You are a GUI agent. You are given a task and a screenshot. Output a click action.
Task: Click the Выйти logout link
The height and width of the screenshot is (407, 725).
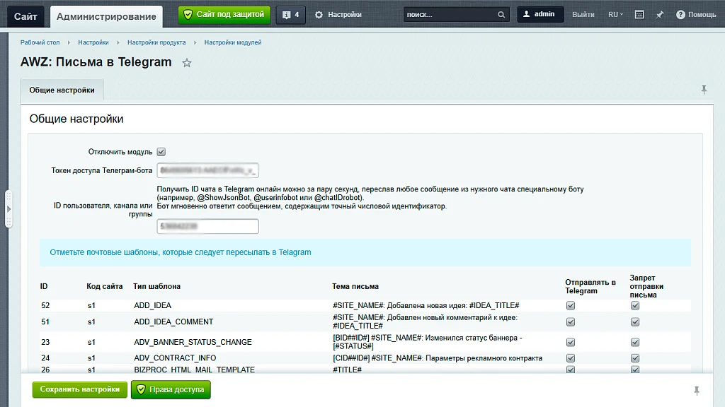pos(583,15)
